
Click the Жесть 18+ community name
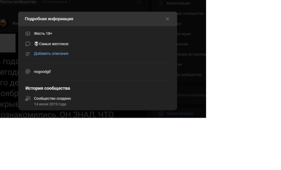click(43, 33)
